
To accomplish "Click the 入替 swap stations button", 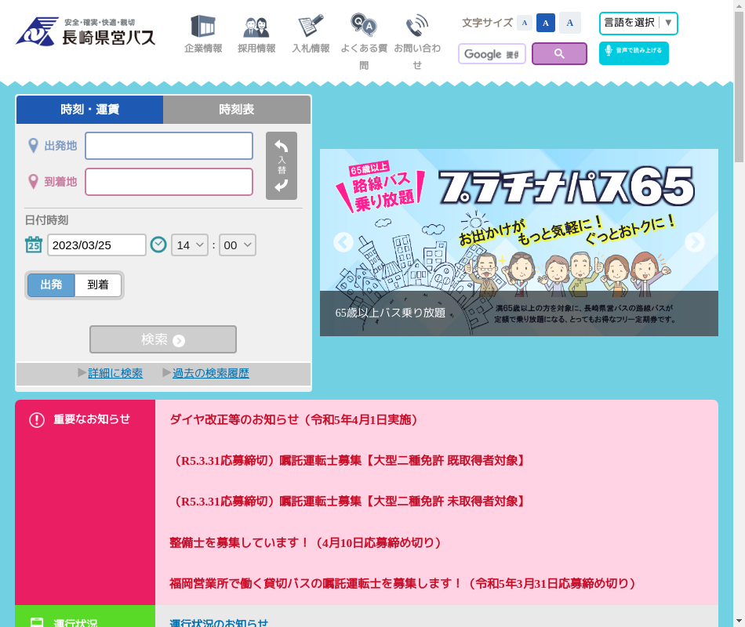I will click(282, 166).
